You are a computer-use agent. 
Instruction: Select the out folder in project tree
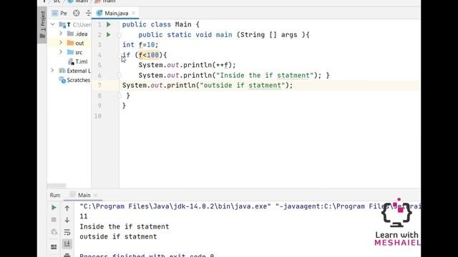click(76, 43)
